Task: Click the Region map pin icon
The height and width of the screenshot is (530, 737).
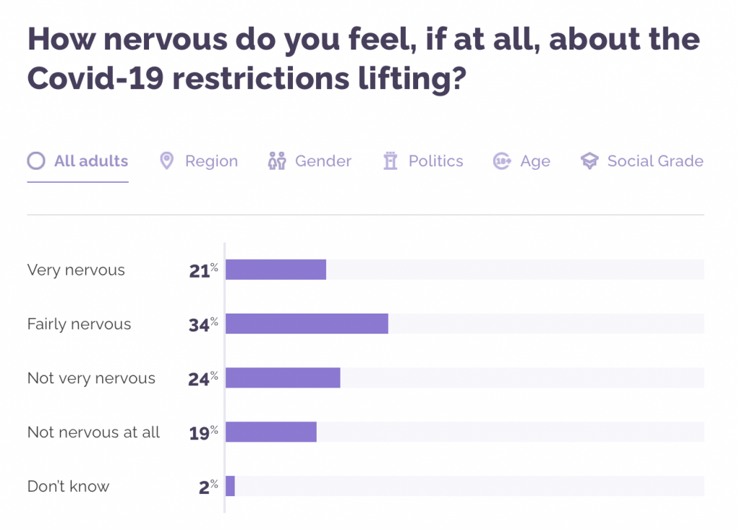Action: 167,161
